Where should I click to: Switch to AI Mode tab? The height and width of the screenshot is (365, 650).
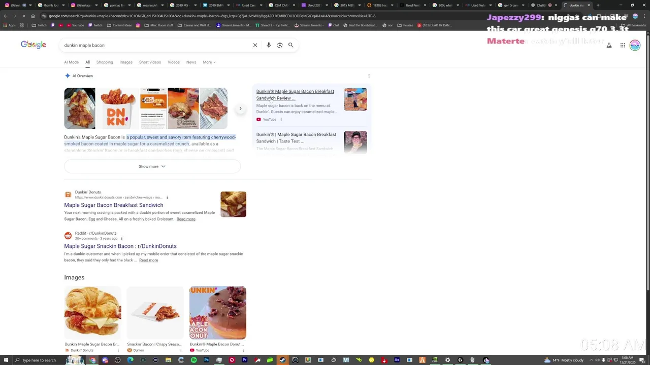[71, 62]
